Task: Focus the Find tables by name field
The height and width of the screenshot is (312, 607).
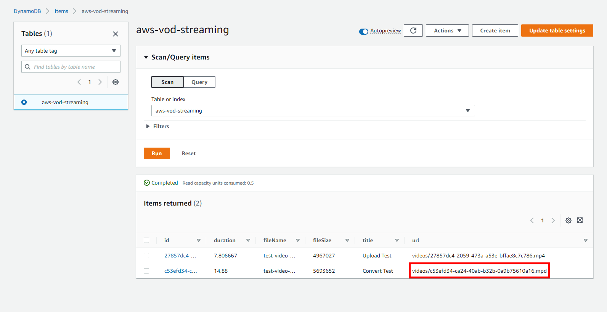Action: [71, 67]
